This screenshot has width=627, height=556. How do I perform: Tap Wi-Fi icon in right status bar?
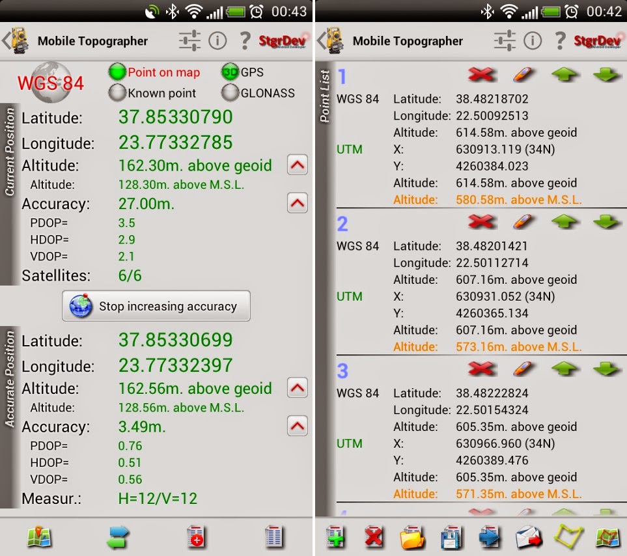pos(509,12)
